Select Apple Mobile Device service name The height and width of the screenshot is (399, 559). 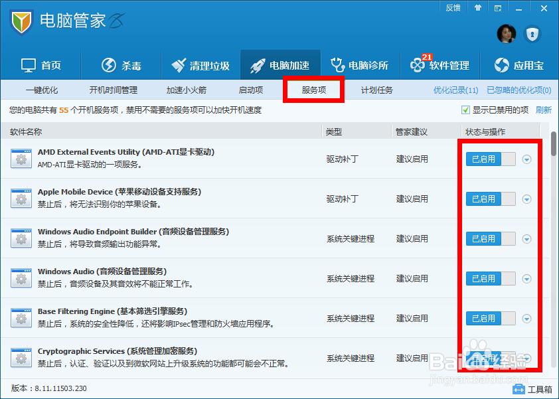[x=120, y=192]
